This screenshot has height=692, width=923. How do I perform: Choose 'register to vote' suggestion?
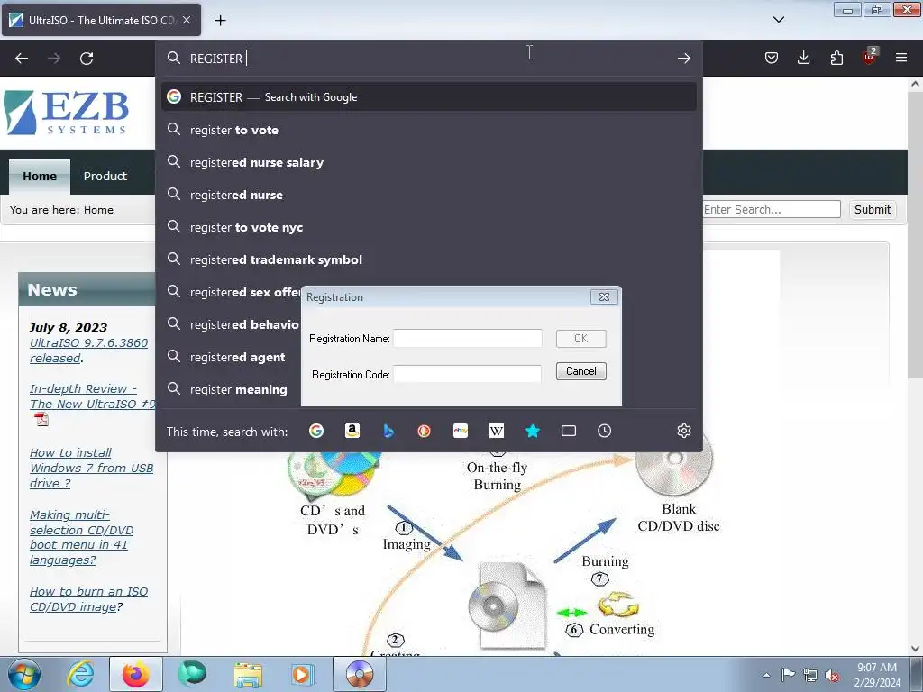click(428, 130)
